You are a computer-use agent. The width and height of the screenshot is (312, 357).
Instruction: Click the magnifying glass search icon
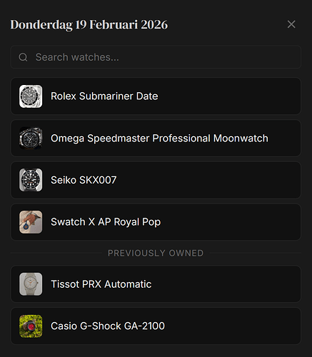[x=23, y=57]
